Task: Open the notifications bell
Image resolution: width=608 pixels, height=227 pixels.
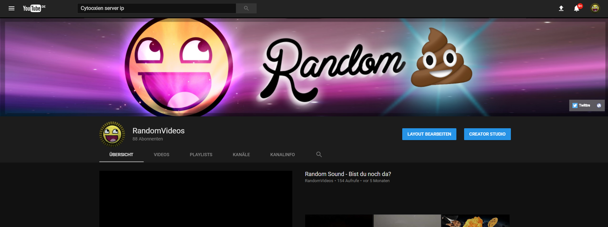Action: pos(577,8)
